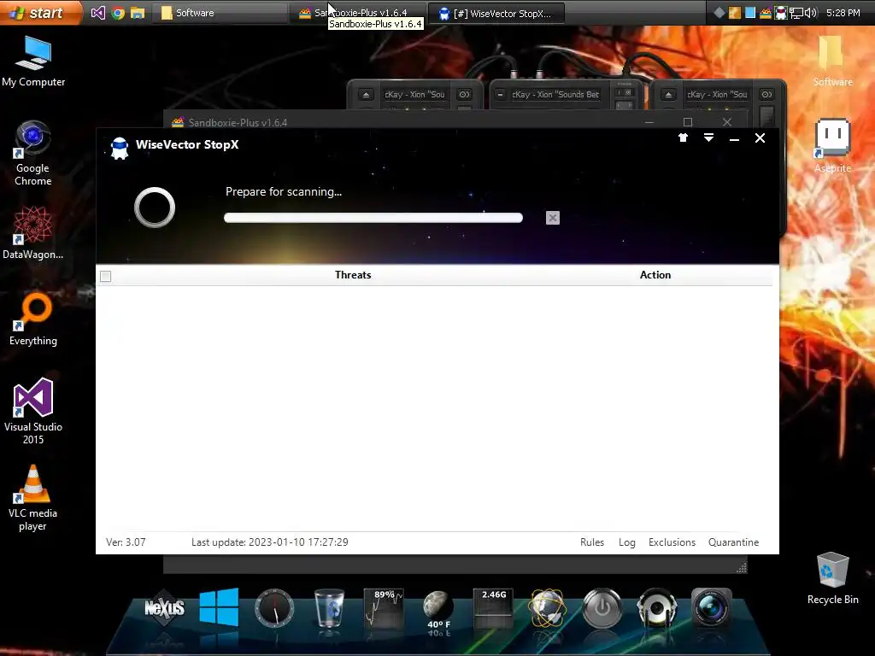Viewport: 875px width, 656px height.
Task: Click the WiseVector StopX logo icon
Action: click(120, 148)
